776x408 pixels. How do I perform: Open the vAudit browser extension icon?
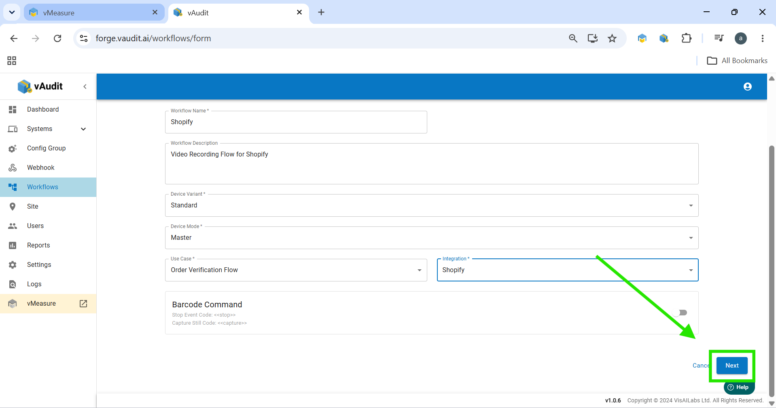click(x=664, y=38)
